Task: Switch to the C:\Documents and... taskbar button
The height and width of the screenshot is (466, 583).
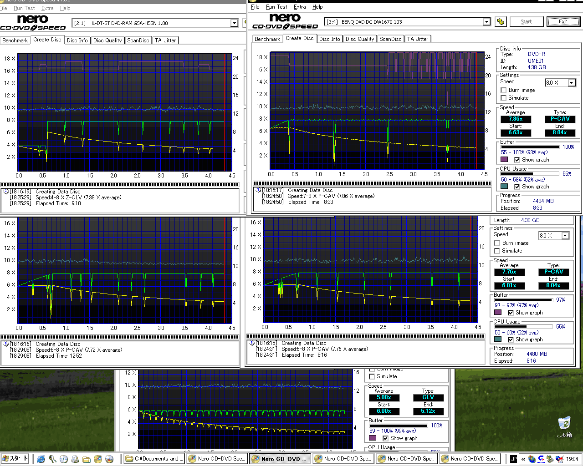Action: (x=154, y=459)
